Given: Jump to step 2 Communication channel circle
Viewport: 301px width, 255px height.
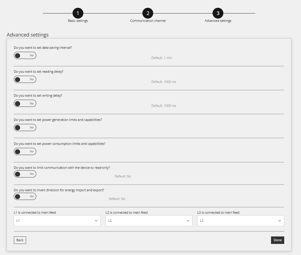Looking at the screenshot, I should point(148,13).
